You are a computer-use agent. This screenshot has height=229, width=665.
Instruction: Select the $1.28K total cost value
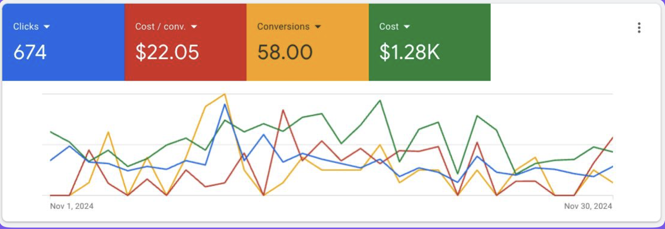coord(409,52)
